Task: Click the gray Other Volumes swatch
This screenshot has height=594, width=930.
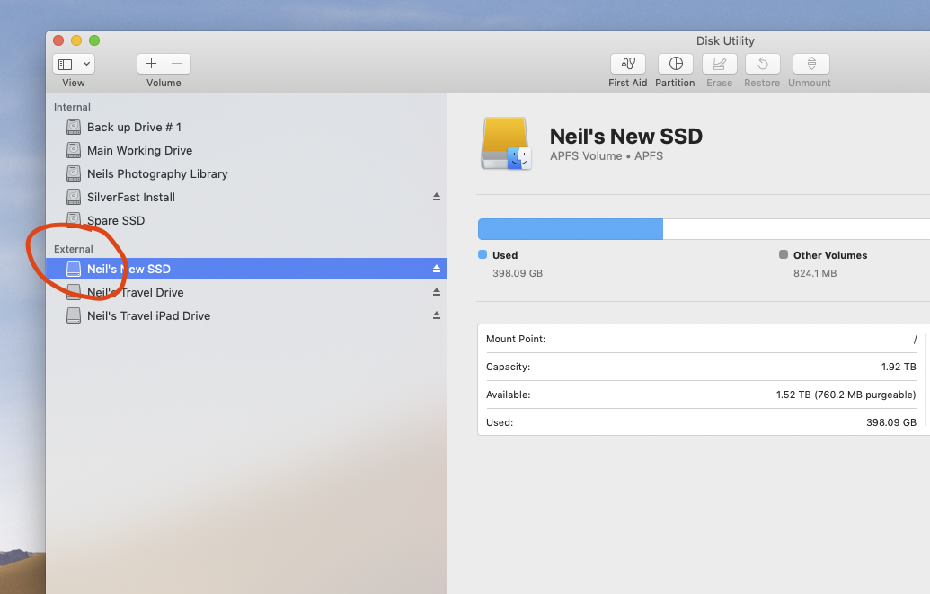Action: click(784, 254)
